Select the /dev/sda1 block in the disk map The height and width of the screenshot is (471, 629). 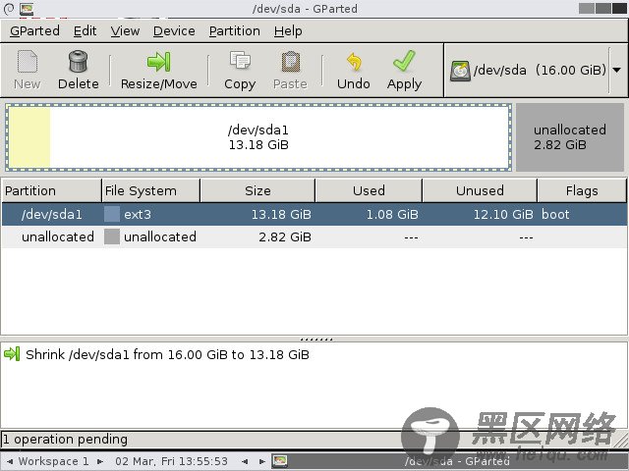pos(258,137)
